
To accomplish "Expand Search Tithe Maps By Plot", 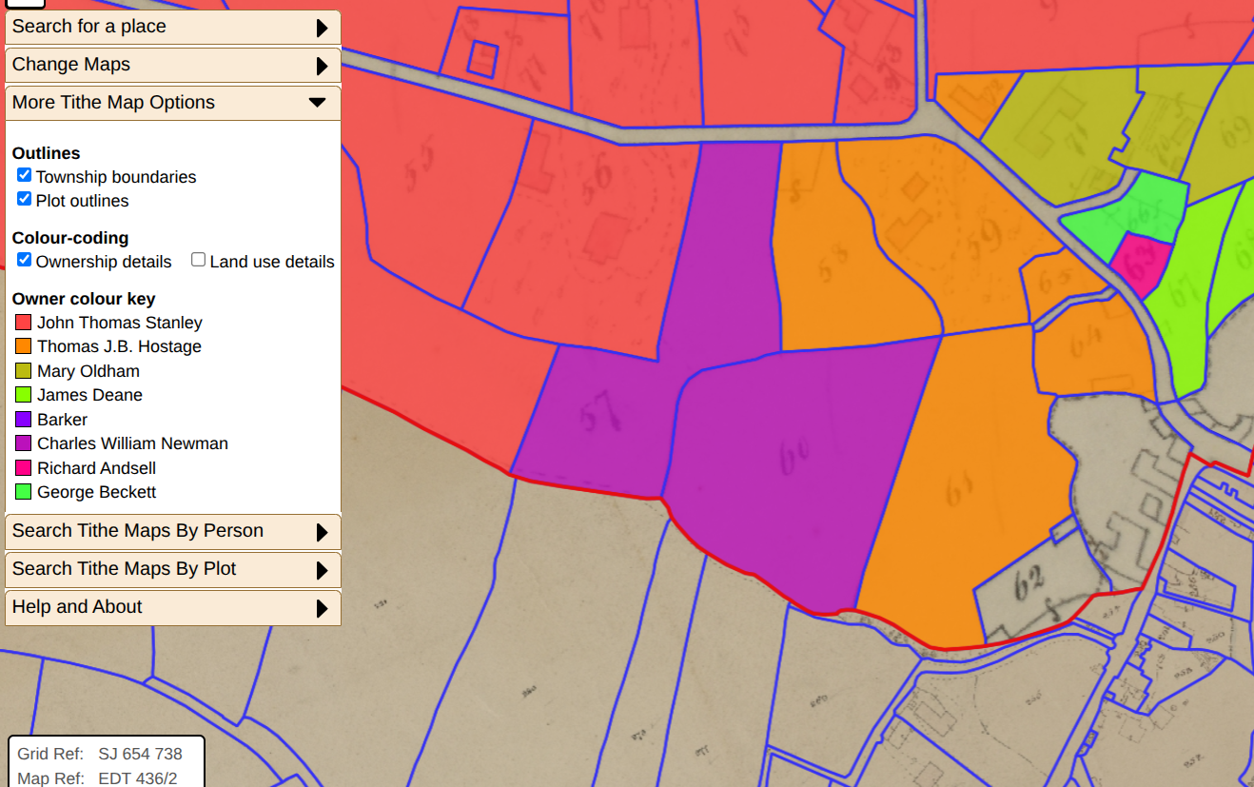I will point(172,569).
